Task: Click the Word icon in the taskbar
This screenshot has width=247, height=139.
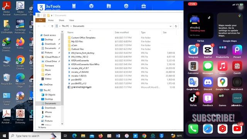Action: 118,136
